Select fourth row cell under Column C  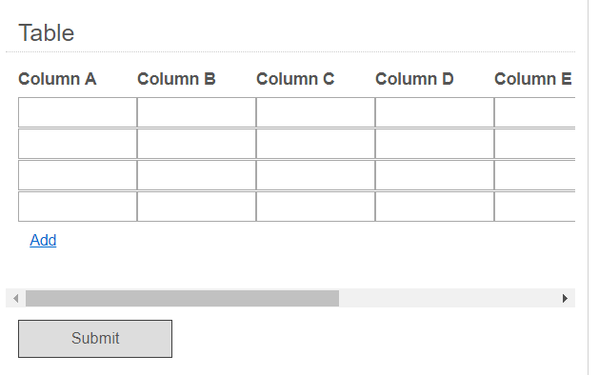coord(315,207)
